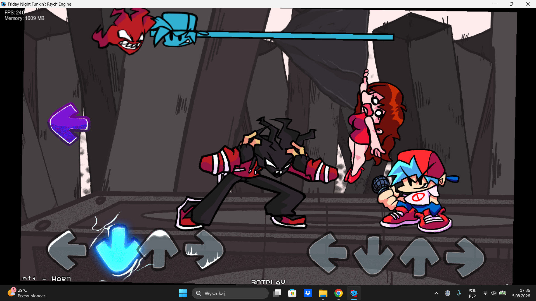The height and width of the screenshot is (301, 536).
Task: Open Dropbox from the taskbar
Action: (x=308, y=293)
